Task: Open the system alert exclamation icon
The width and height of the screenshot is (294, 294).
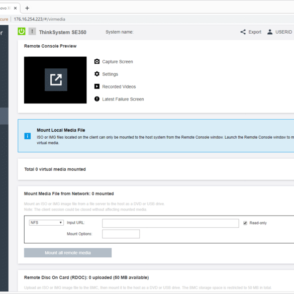Action: pos(32,31)
